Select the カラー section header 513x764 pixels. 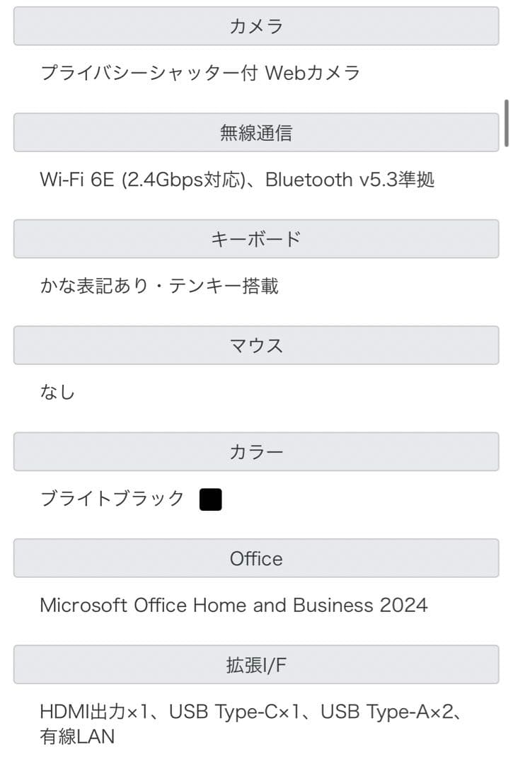[x=256, y=452]
